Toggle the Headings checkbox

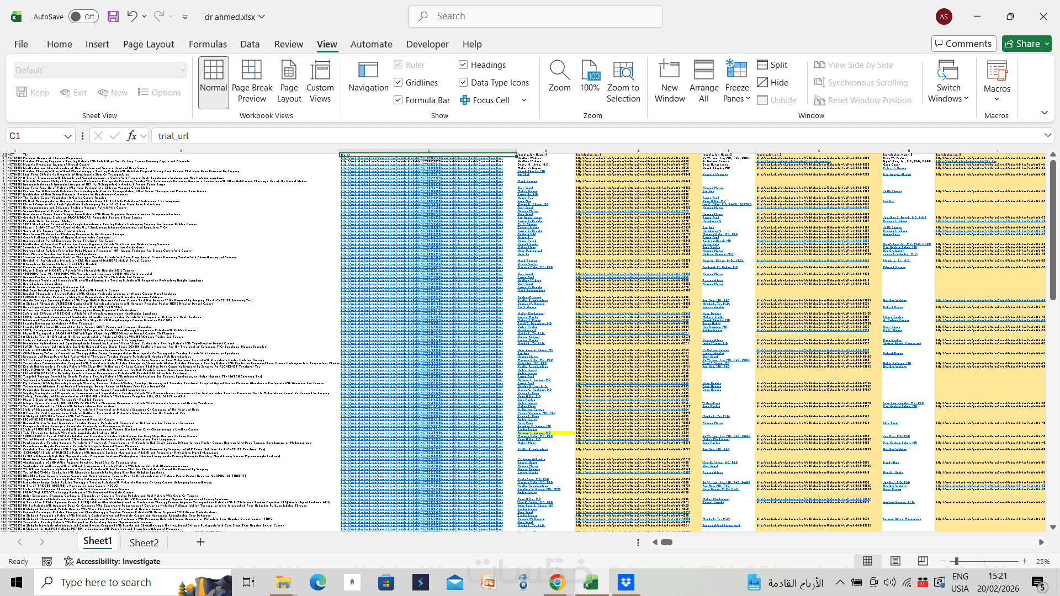[463, 65]
